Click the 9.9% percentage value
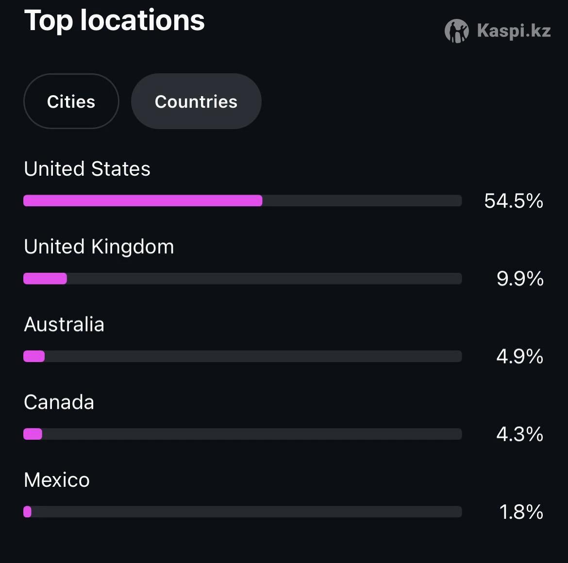 [x=520, y=279]
